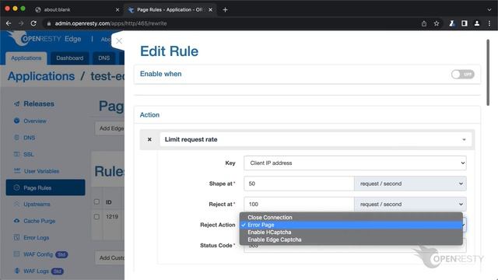Click the User Variables icon in sidebar
Screen dimensions: 498x280
[x=17, y=171]
